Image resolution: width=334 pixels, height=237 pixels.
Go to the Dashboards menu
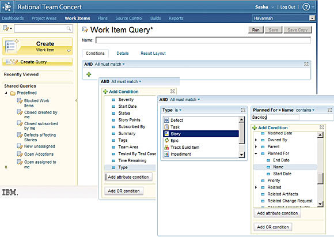tap(13, 18)
